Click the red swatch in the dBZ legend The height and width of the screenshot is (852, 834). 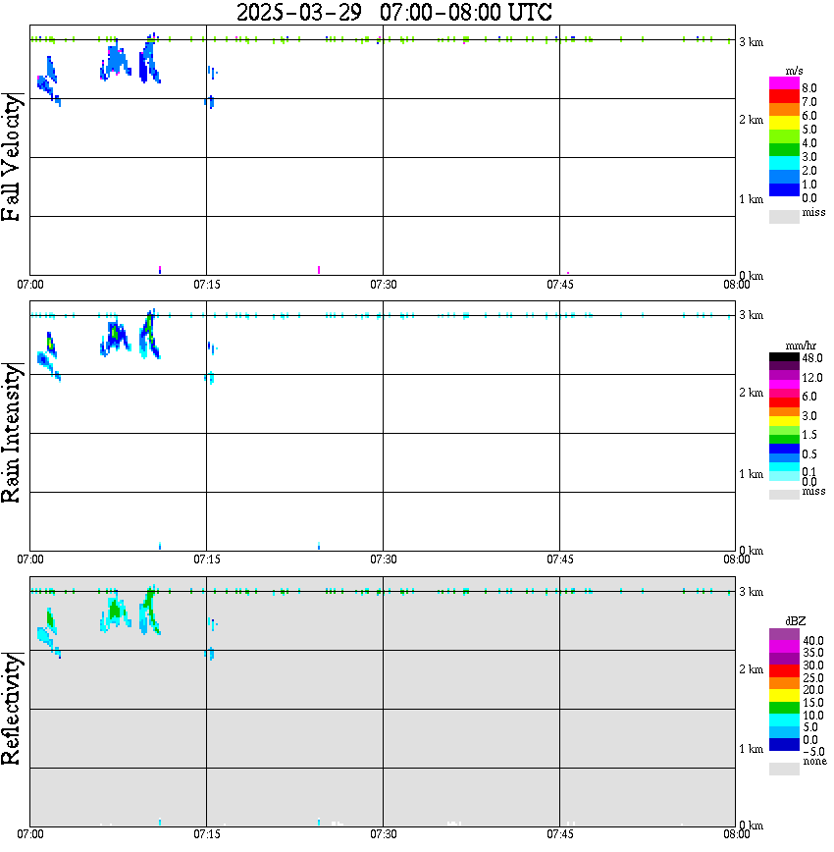pyautogui.click(x=784, y=670)
